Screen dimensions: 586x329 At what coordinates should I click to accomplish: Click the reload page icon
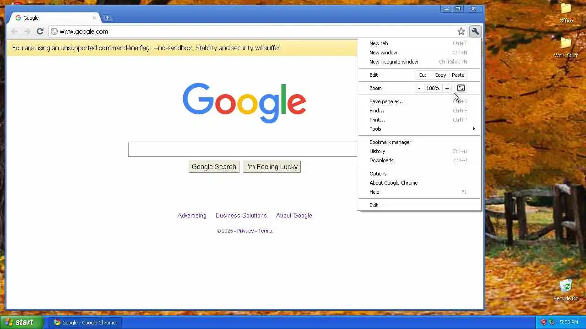(x=40, y=31)
